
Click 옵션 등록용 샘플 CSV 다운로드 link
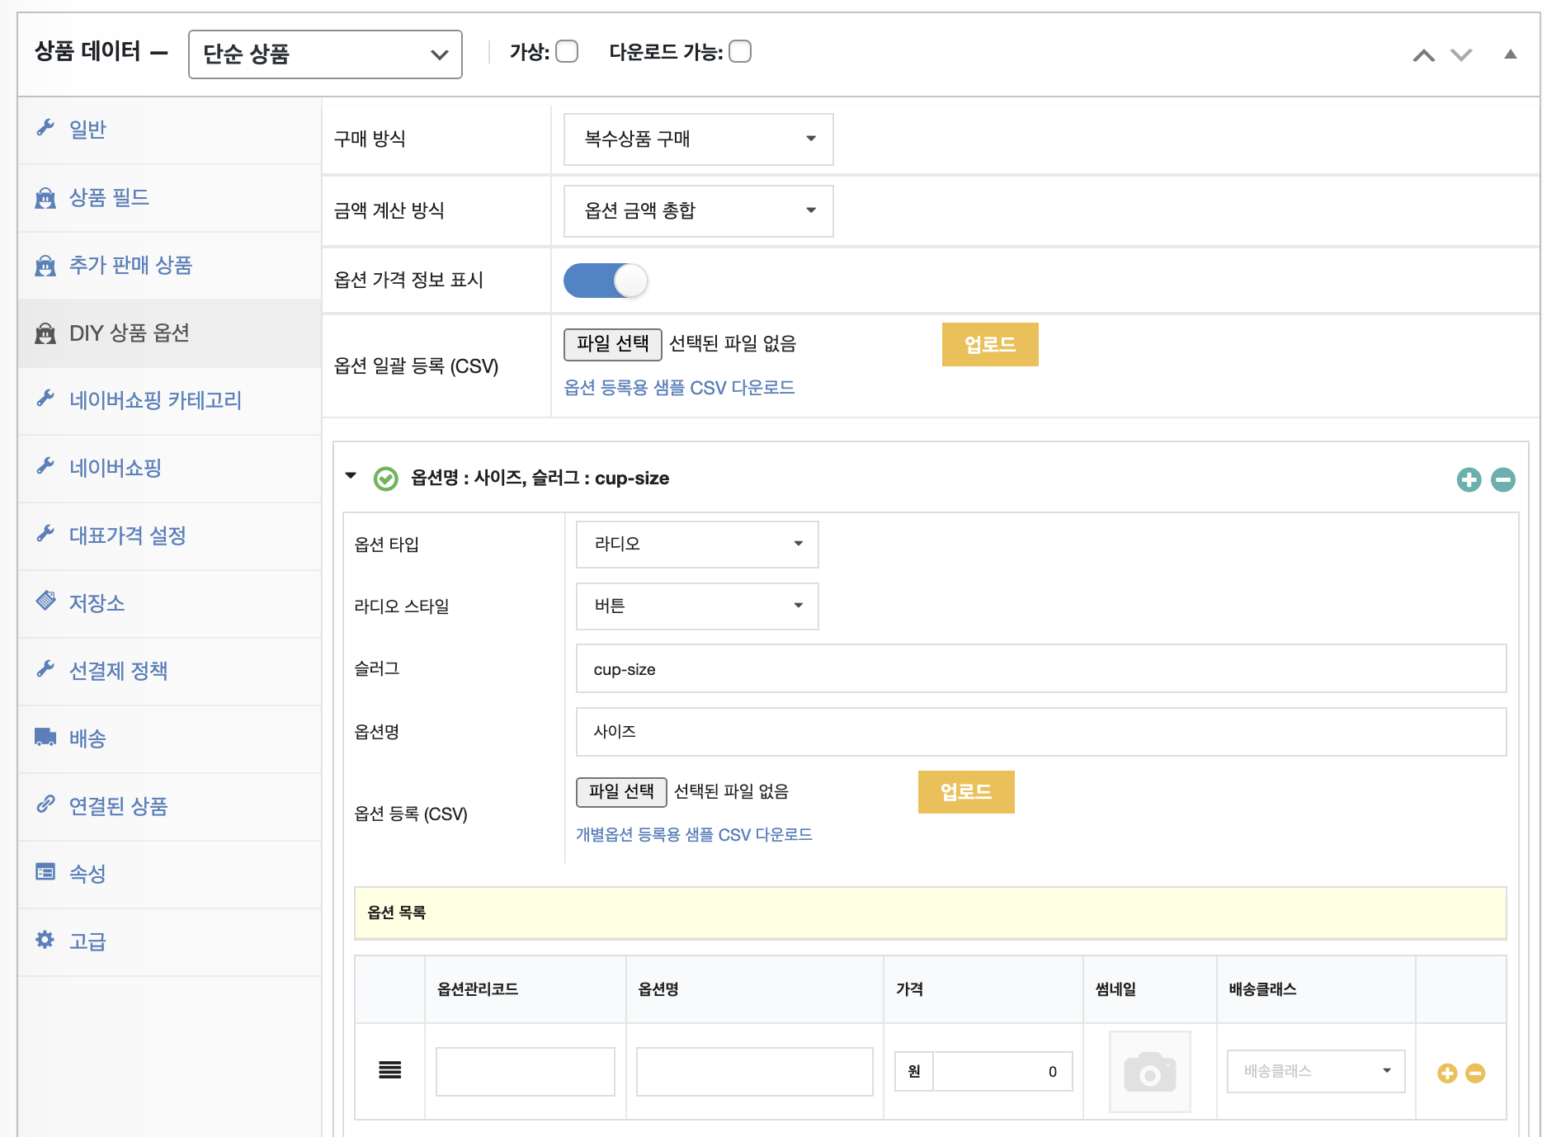(x=679, y=388)
